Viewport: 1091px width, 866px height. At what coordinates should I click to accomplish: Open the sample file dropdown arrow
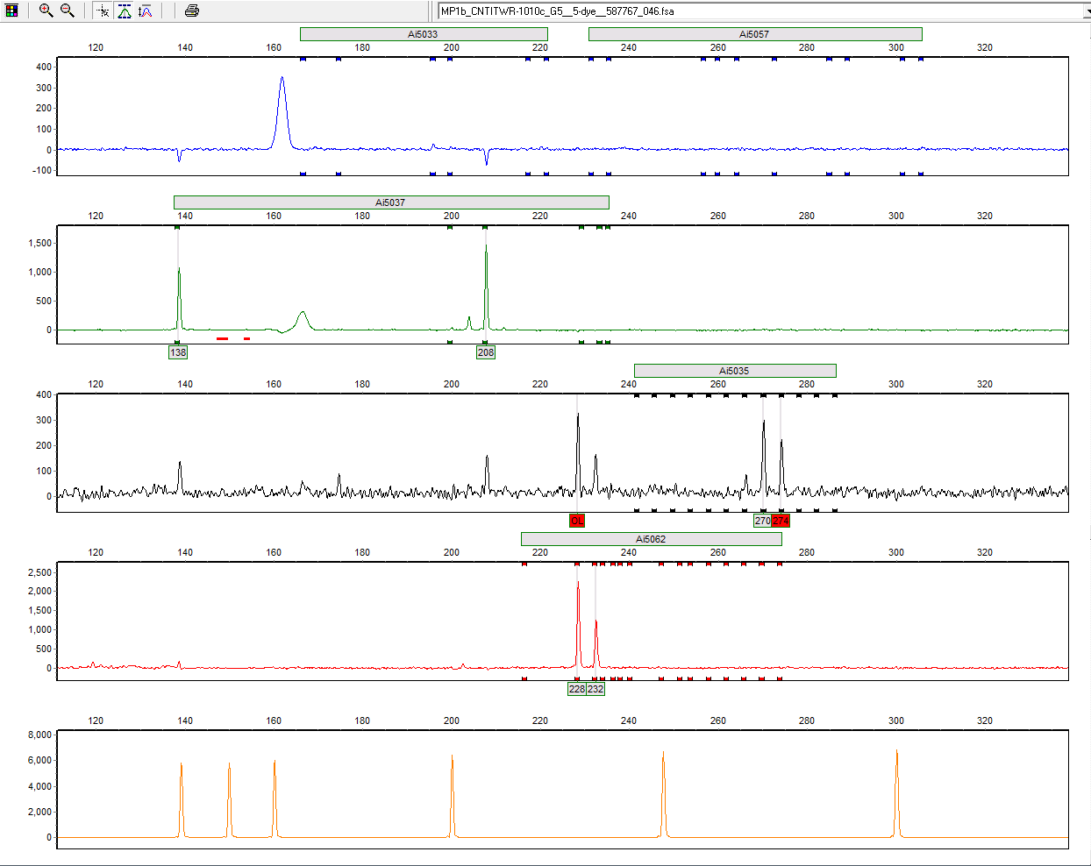pos(1086,11)
